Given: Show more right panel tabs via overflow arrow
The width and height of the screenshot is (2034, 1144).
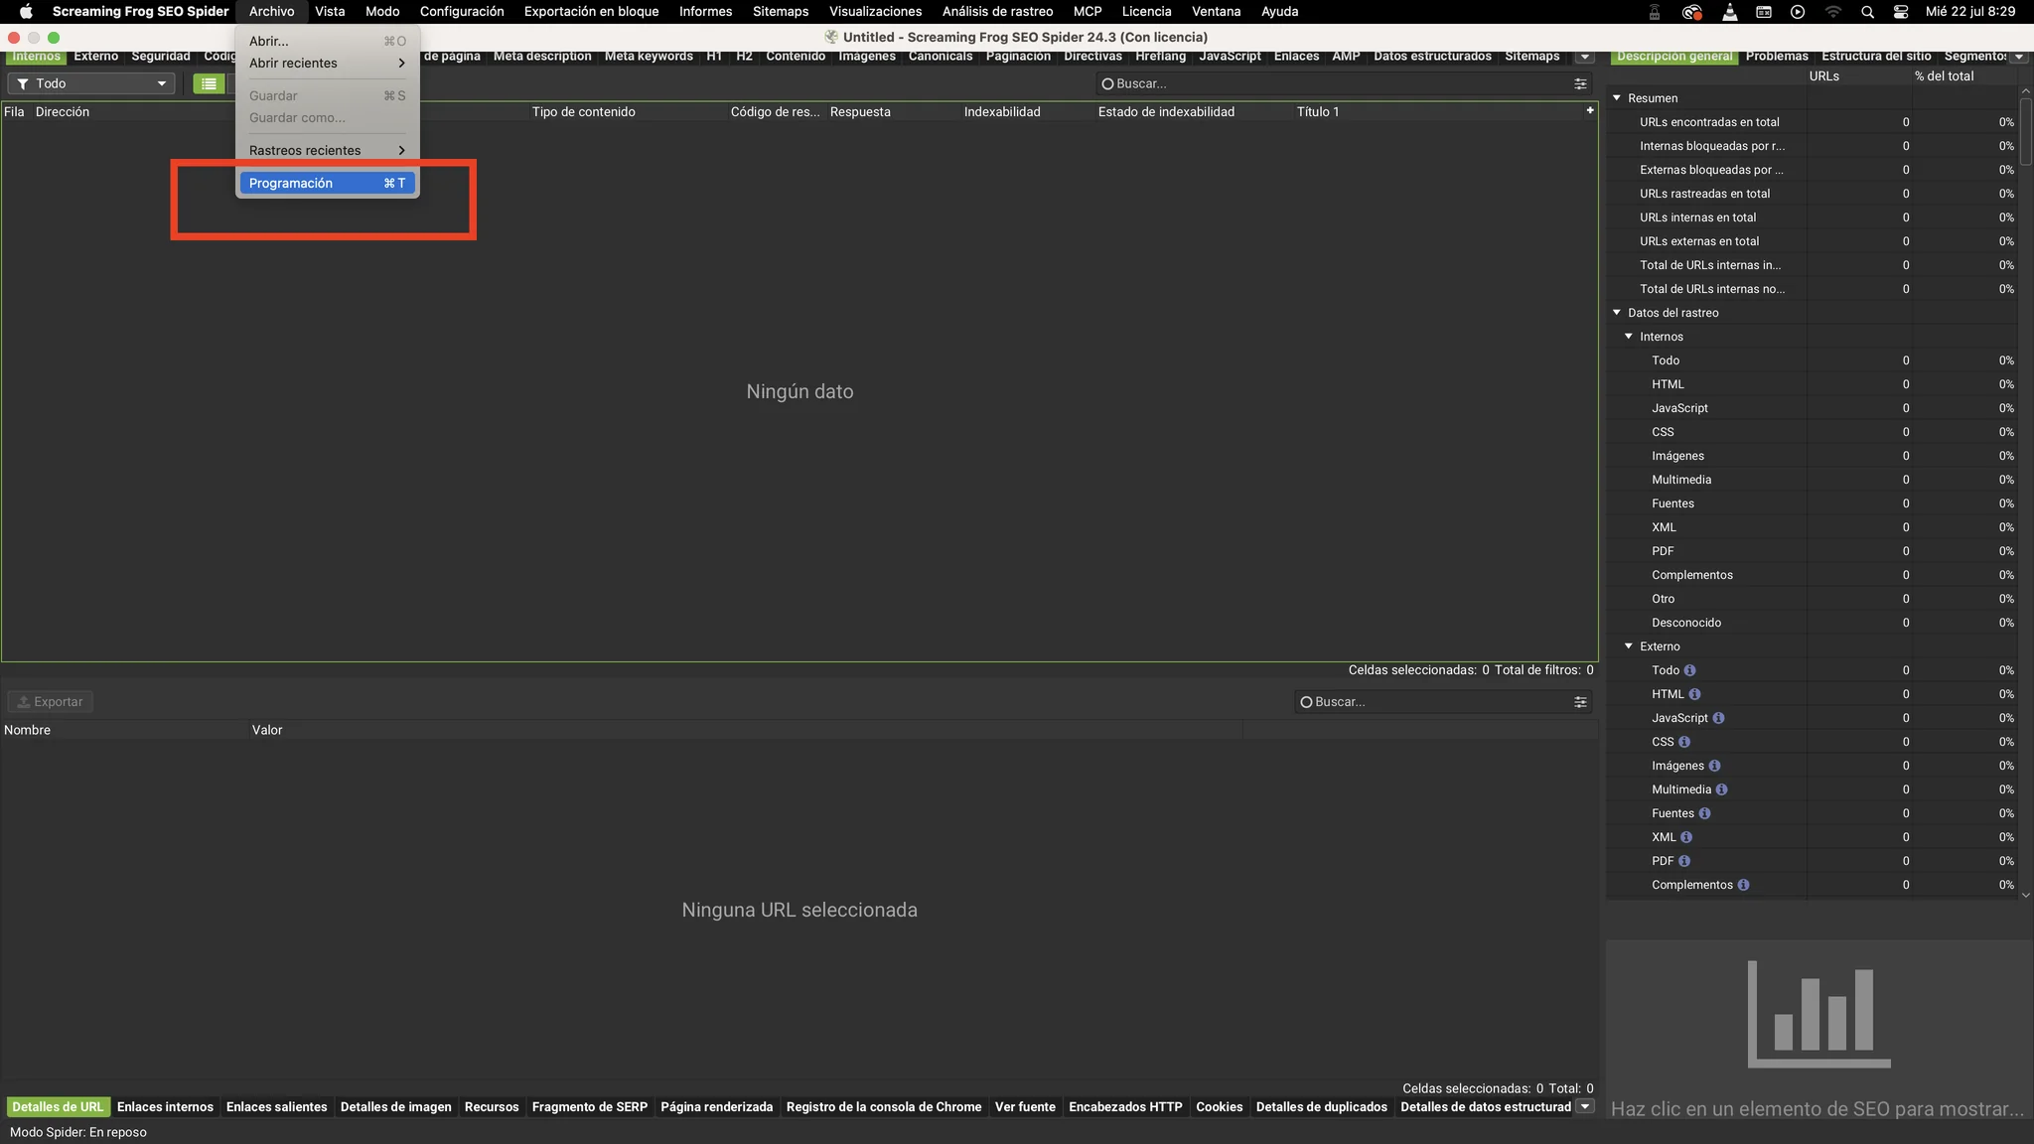Looking at the screenshot, I should pyautogui.click(x=2019, y=57).
